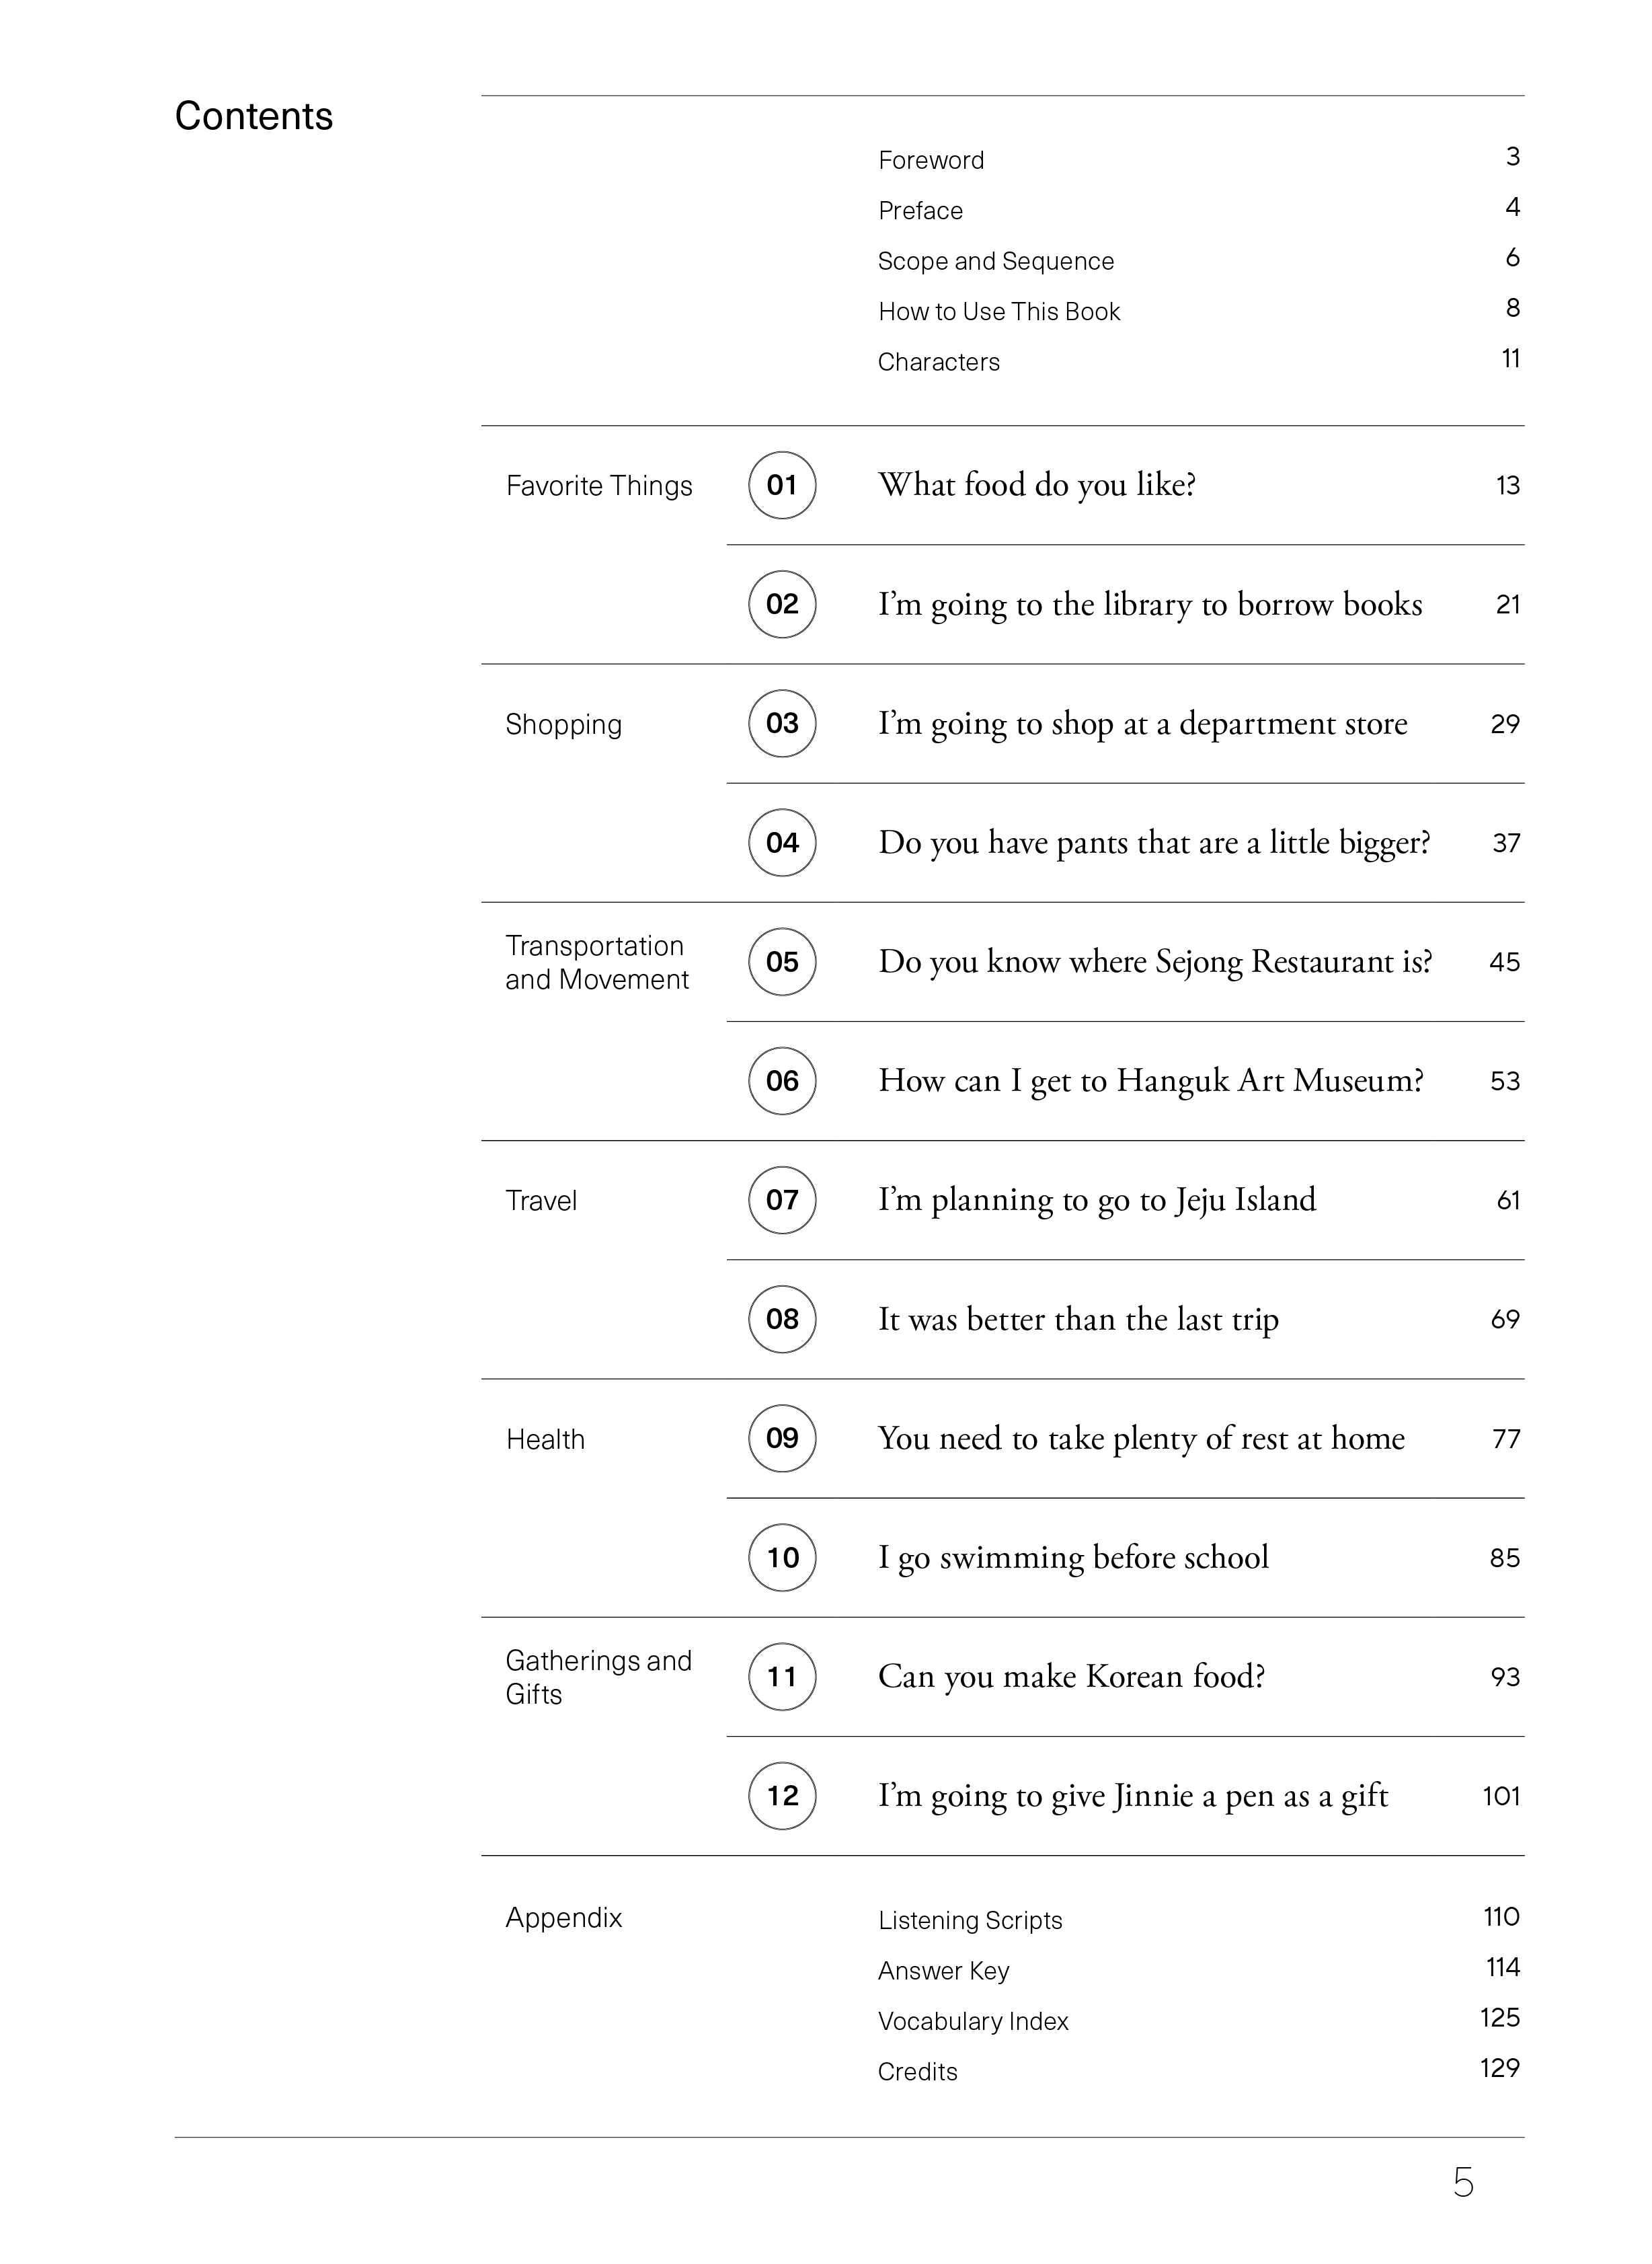Open "What food do you like?" chapter
1652x2264 pixels.
[1037, 485]
